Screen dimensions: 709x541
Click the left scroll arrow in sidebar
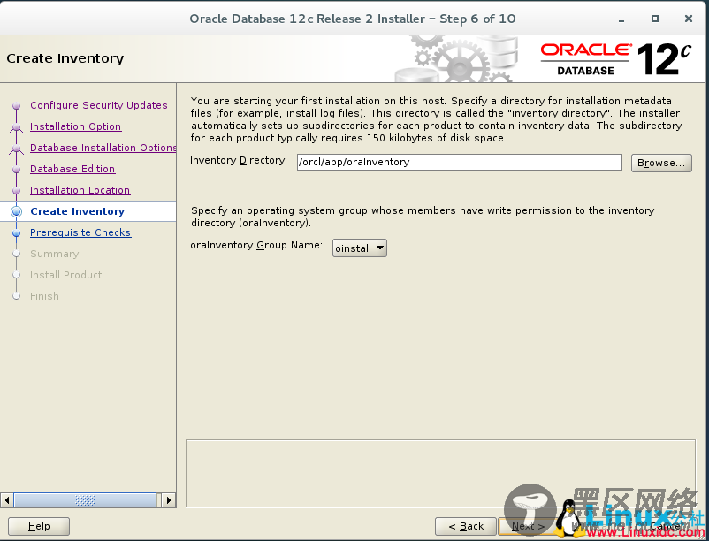6,499
